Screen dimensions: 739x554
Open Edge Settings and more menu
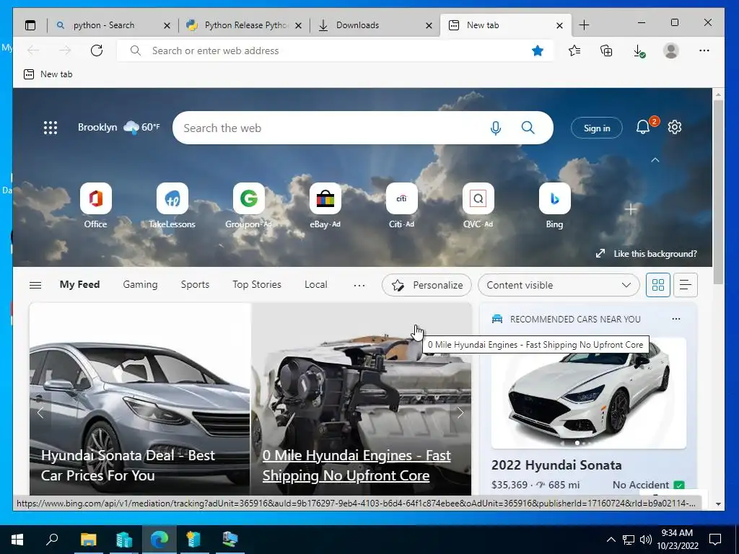point(704,50)
